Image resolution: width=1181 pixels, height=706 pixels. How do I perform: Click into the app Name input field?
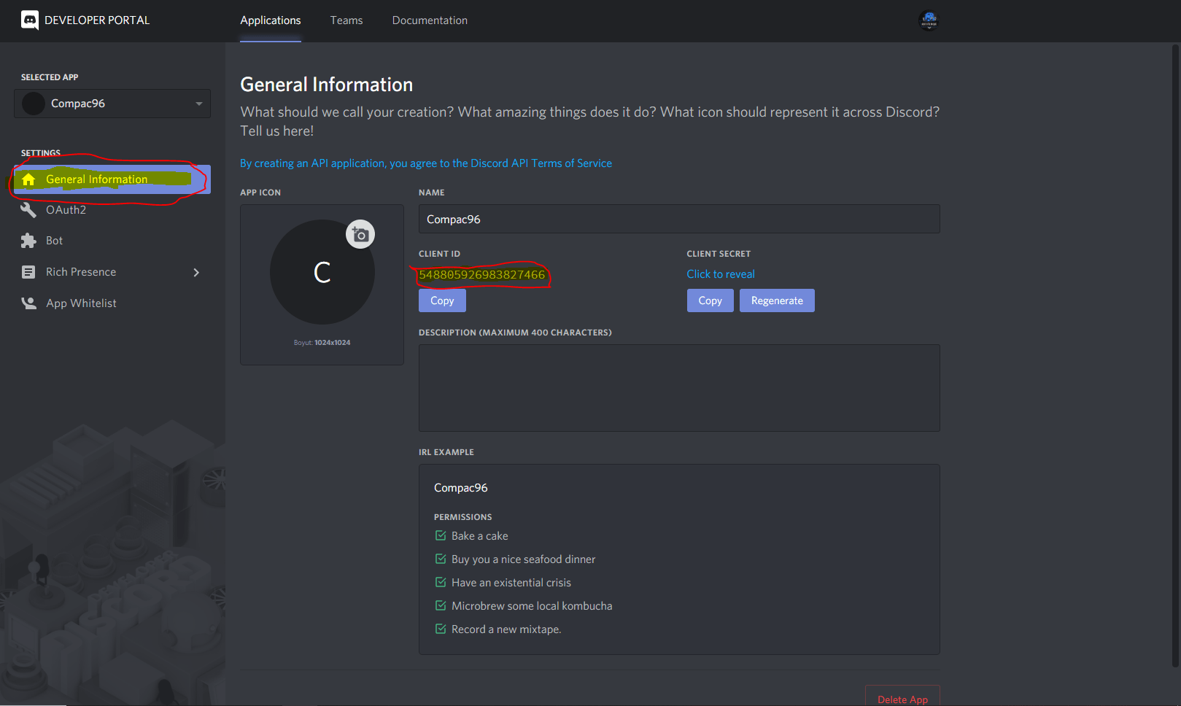(679, 219)
